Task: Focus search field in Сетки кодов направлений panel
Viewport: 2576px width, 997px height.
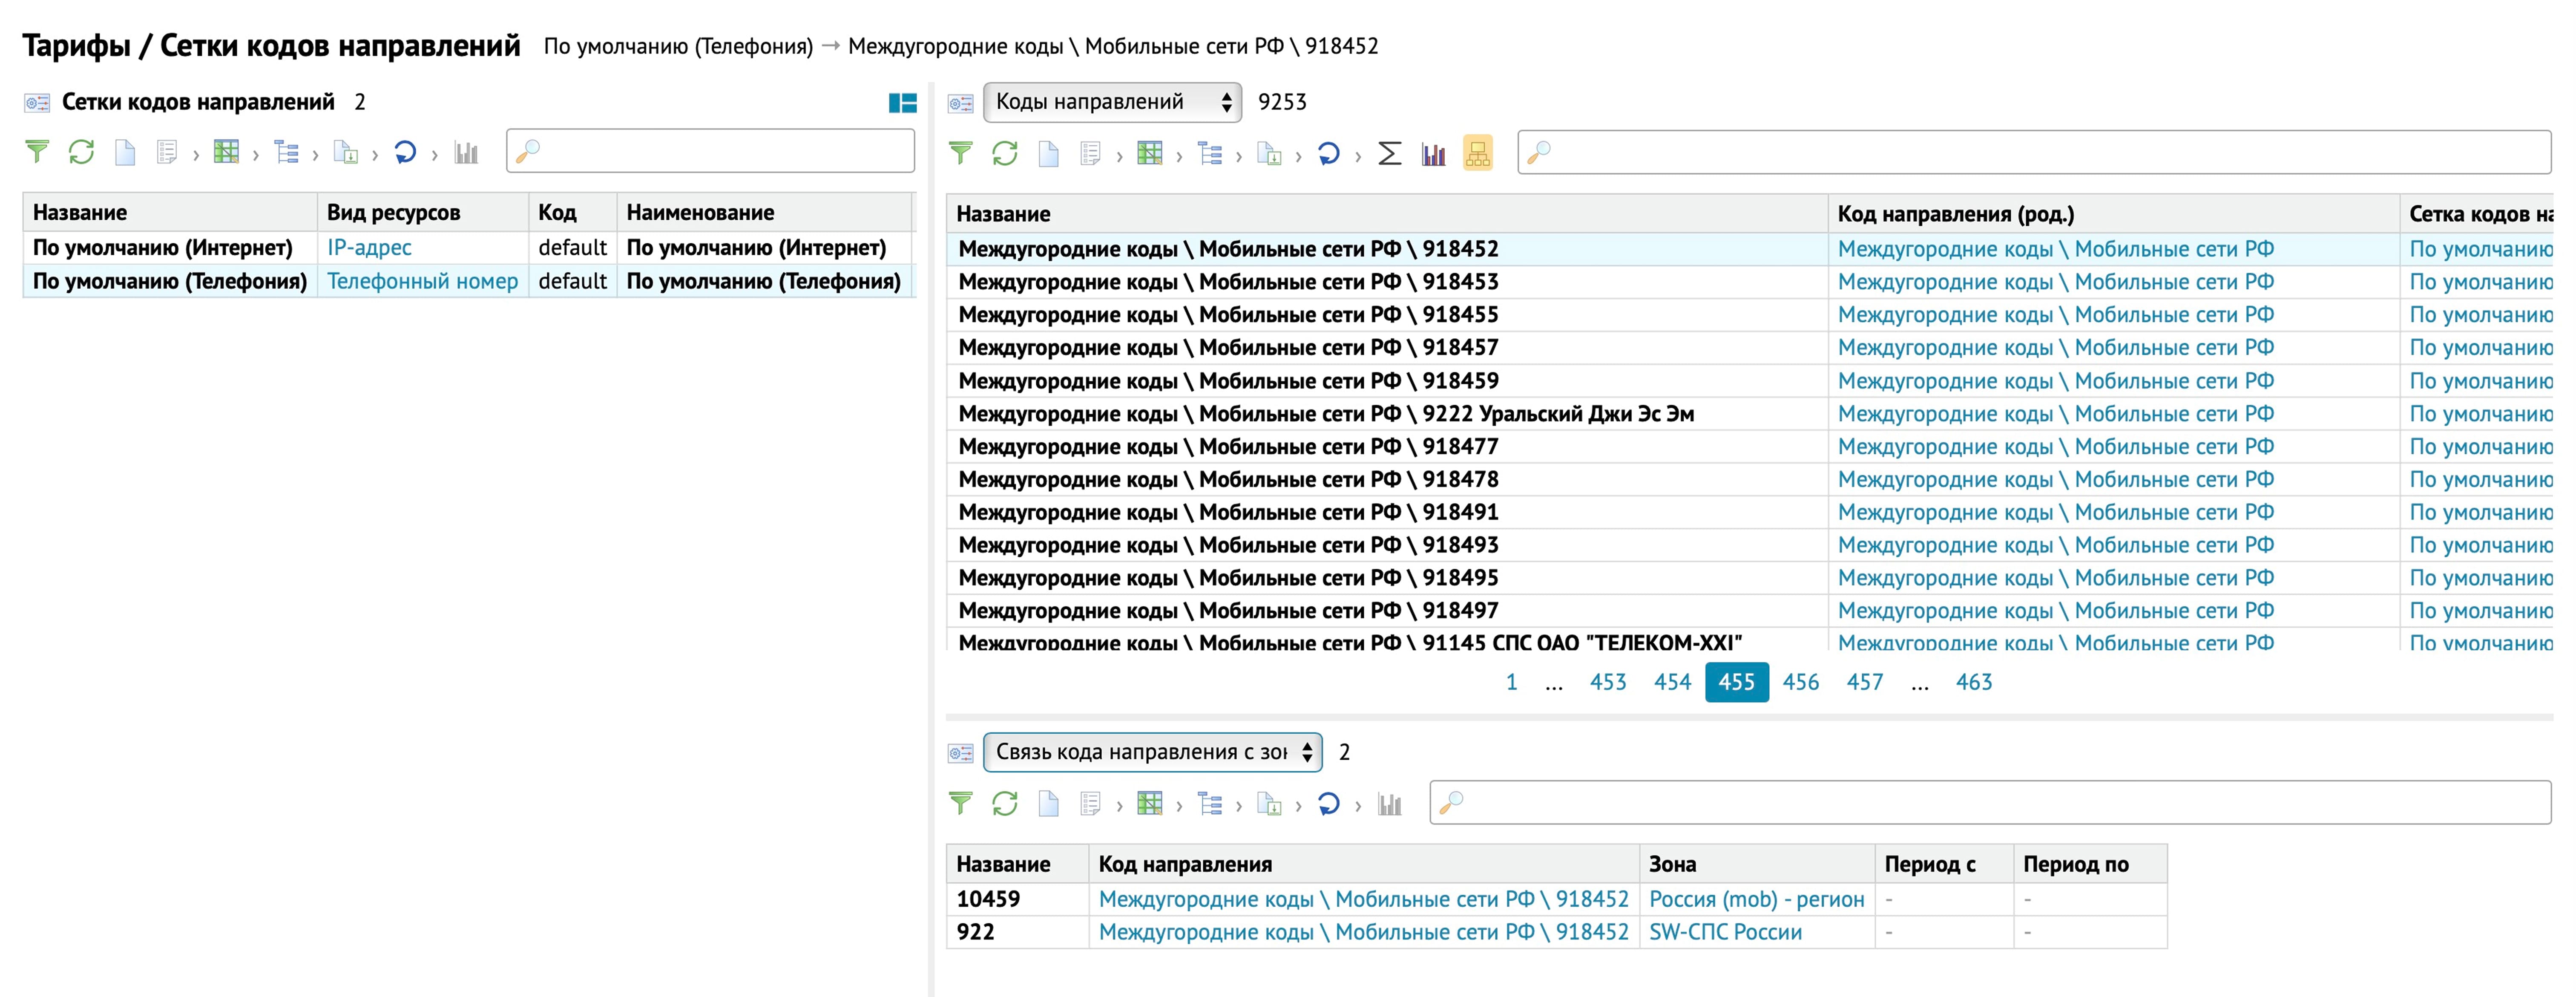Action: point(710,151)
